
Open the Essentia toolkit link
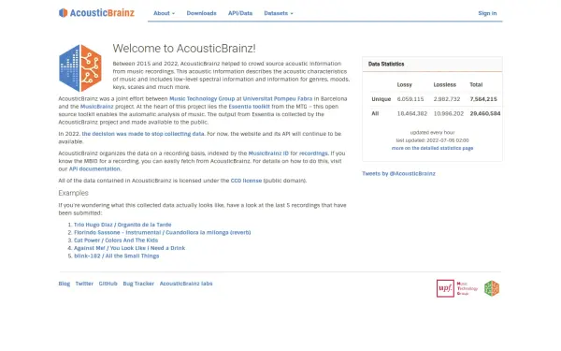coord(249,107)
